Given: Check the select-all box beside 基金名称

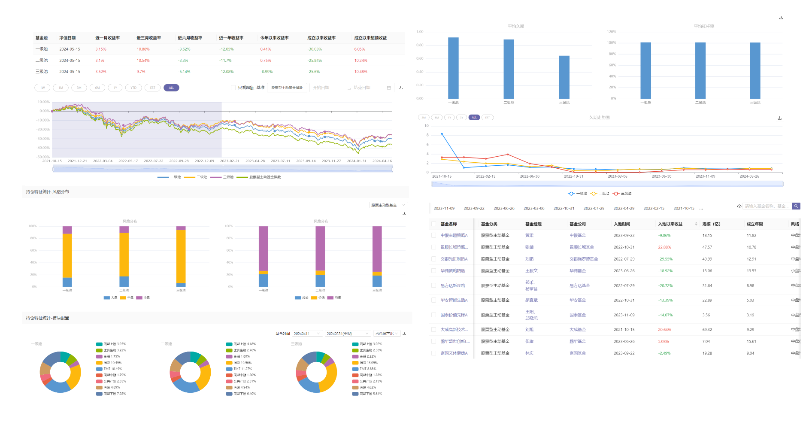Looking at the screenshot, I should [433, 224].
